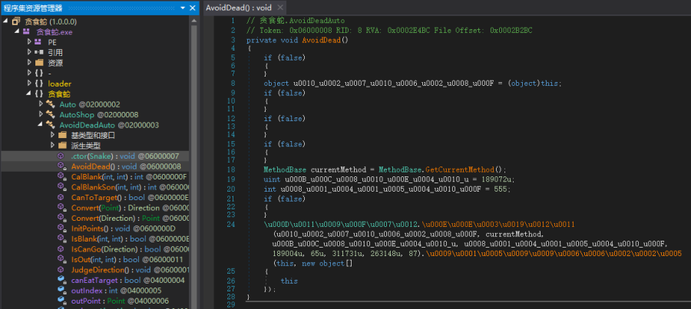The height and width of the screenshot is (309, 691).
Task: Expand the 派生类型 folder
Action: (52, 146)
